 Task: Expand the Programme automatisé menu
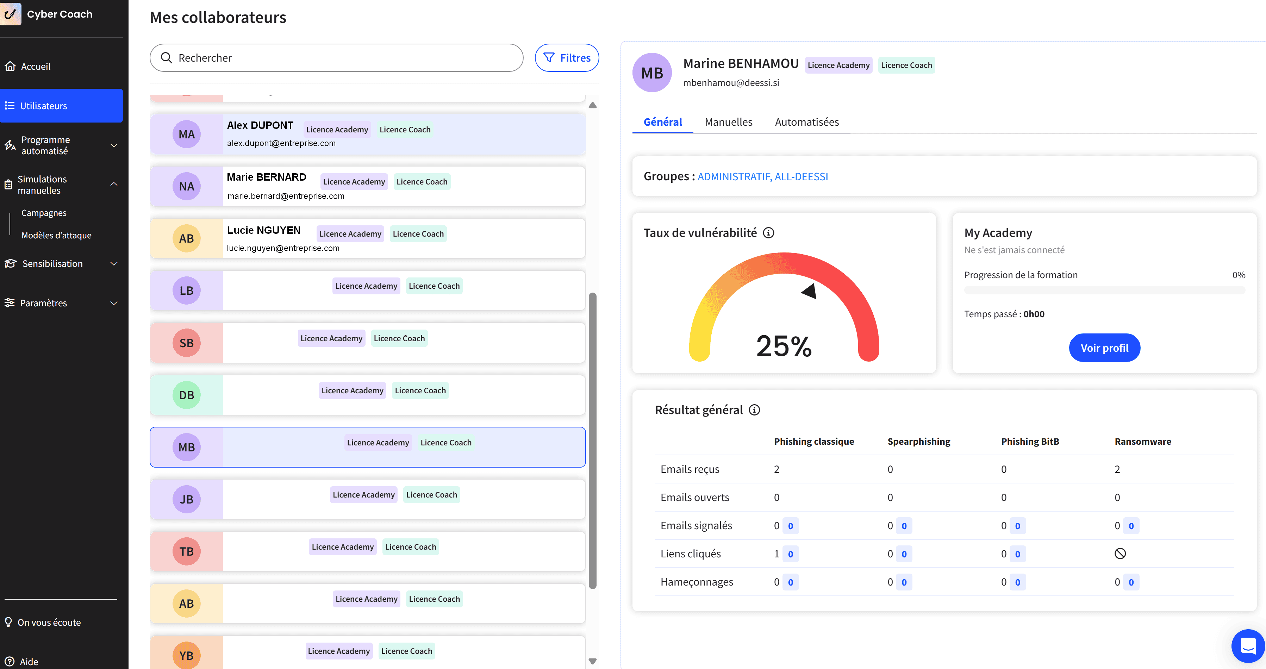point(114,145)
